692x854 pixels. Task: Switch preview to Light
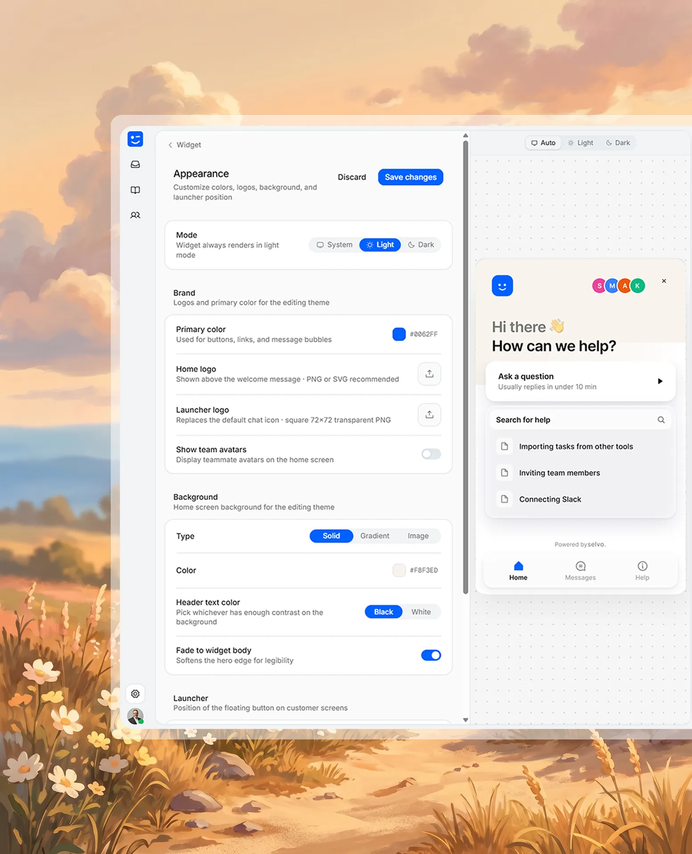tap(580, 143)
